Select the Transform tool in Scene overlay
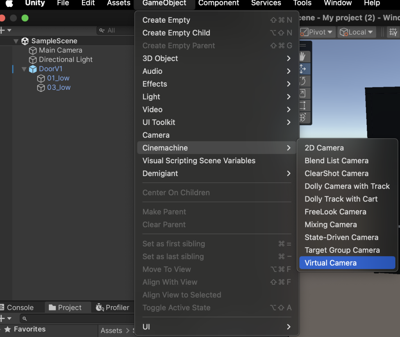The width and height of the screenshot is (400, 337). [x=303, y=118]
